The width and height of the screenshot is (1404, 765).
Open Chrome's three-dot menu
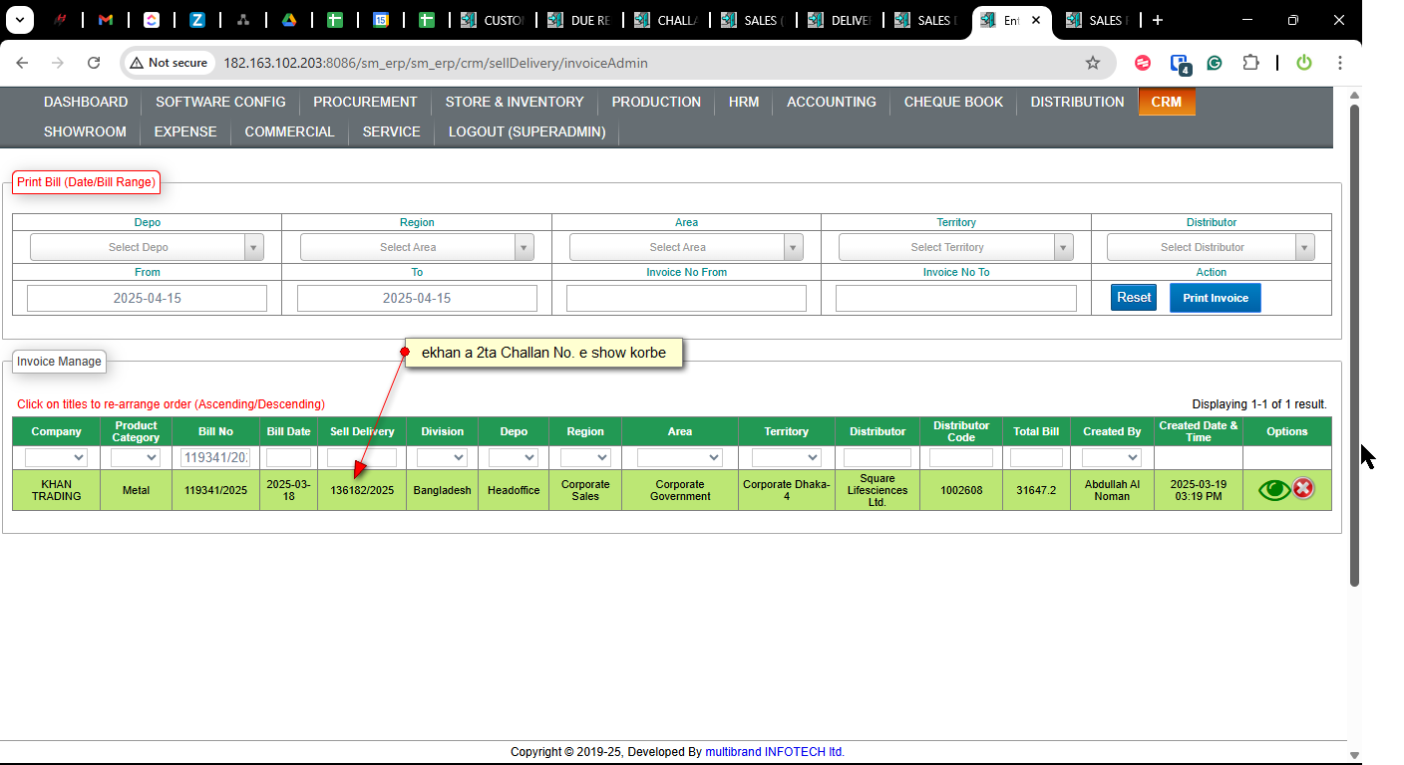pyautogui.click(x=1340, y=63)
